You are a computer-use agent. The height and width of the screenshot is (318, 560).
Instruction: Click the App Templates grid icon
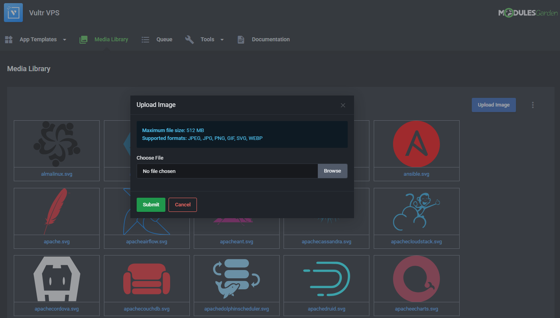[9, 39]
